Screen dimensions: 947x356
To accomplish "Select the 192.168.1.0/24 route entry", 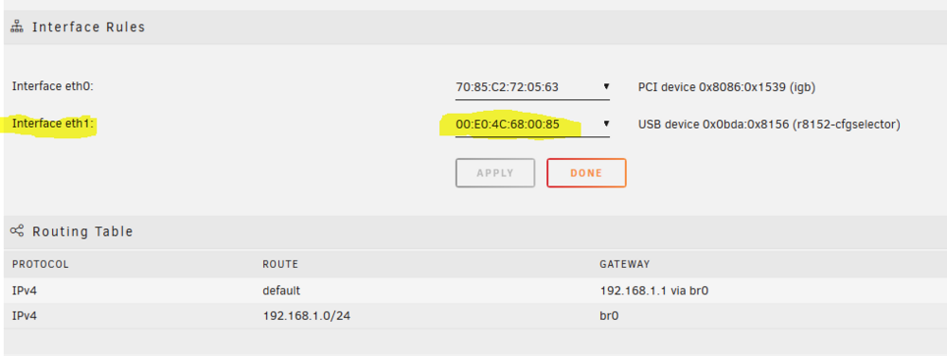I will (306, 315).
